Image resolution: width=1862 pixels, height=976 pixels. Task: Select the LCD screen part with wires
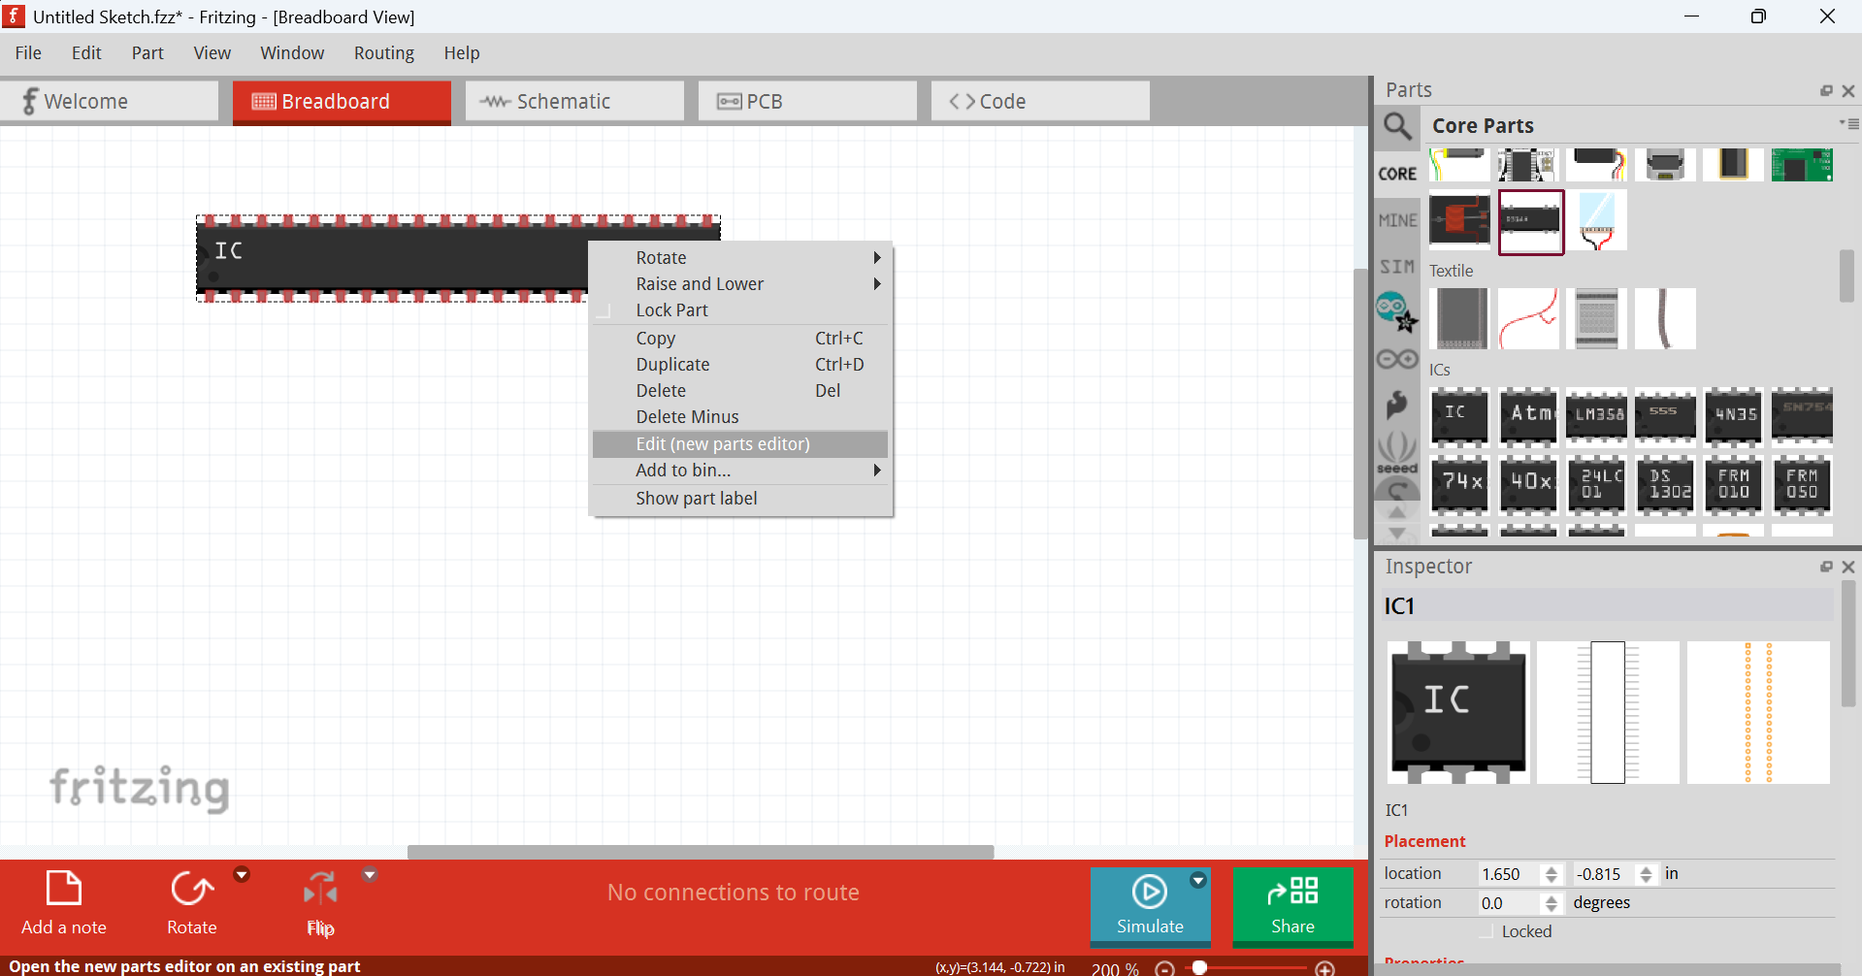coord(1597,220)
